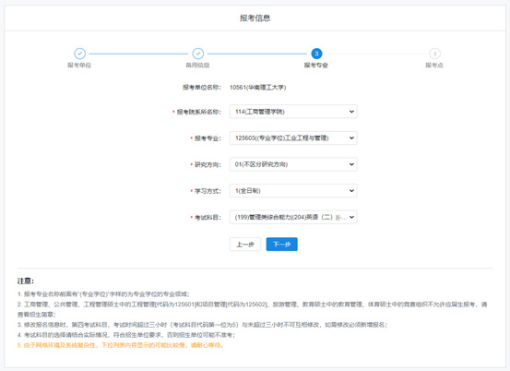
Task: Click the completed step 1 checkmark circle (报考单位)
Action: [x=79, y=54]
